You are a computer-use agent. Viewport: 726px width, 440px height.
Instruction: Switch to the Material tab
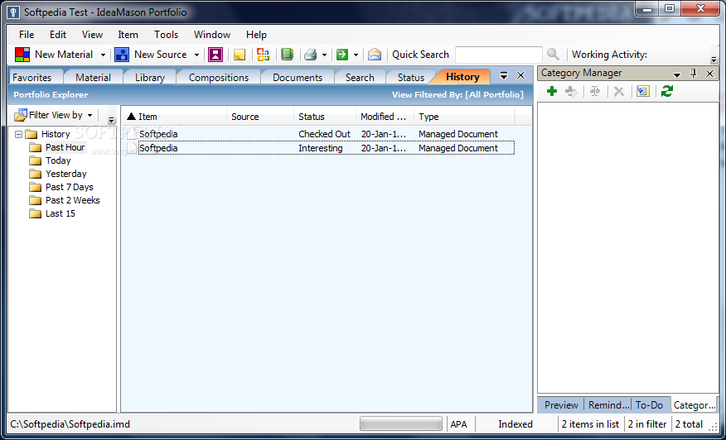pyautogui.click(x=93, y=78)
